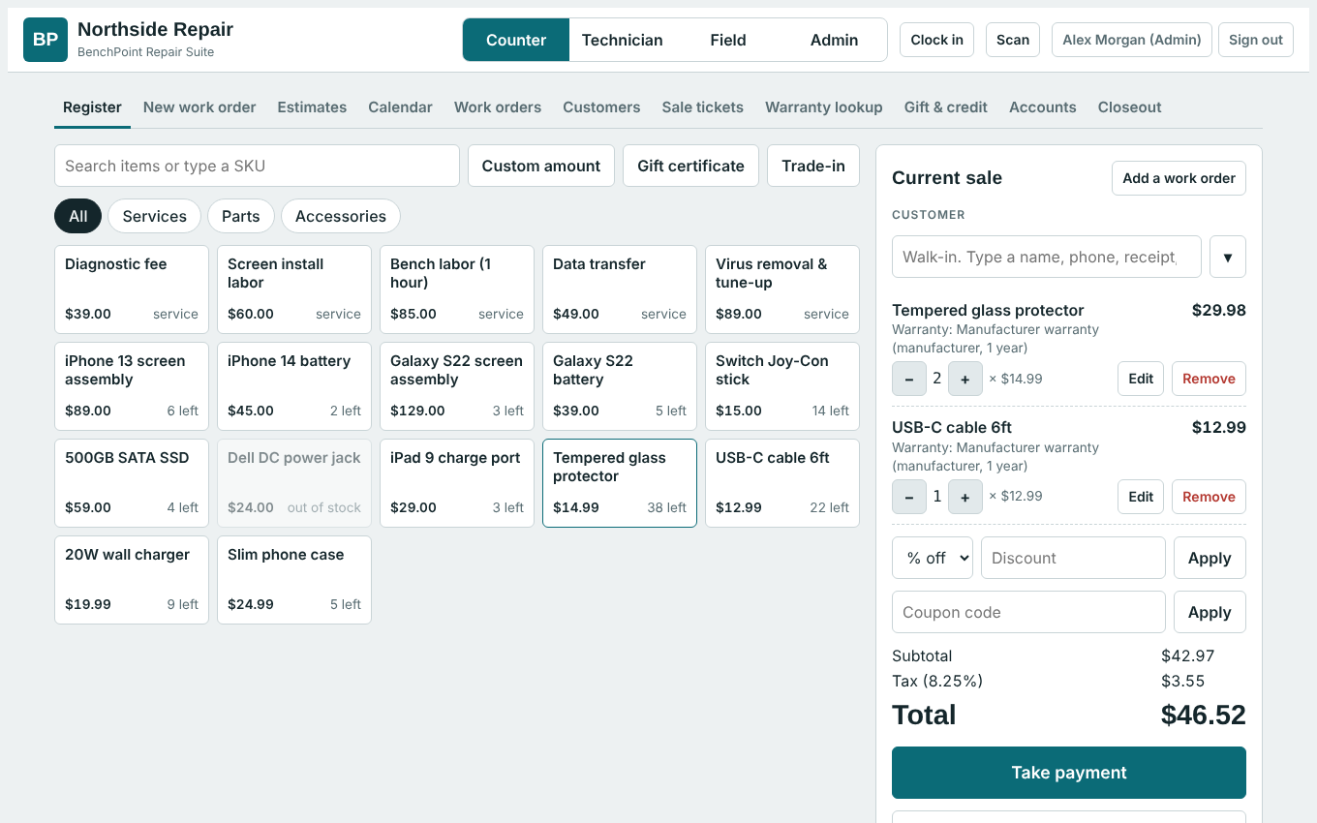Click the Trade-in button
Viewport: 1317px width, 823px height.
[813, 166]
